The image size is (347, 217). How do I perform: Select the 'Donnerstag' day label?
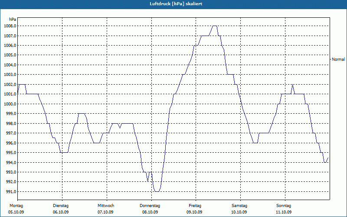coord(150,206)
